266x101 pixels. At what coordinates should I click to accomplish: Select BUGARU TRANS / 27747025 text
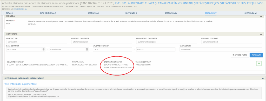point(116,65)
